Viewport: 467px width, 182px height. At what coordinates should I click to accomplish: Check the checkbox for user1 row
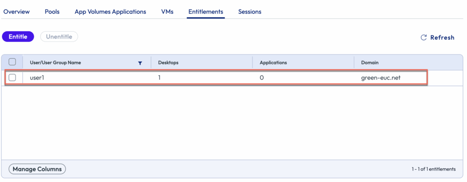(12, 78)
